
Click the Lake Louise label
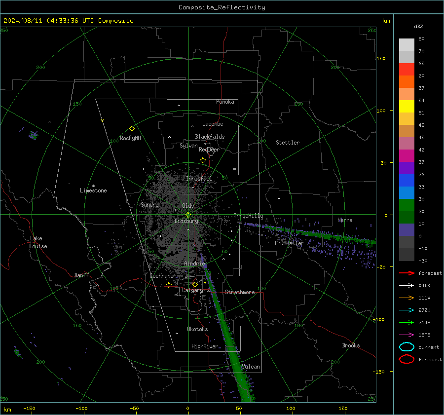pos(38,242)
